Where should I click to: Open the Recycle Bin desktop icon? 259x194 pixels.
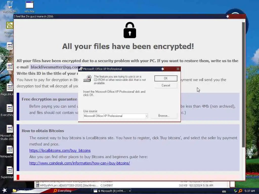pos(10,7)
